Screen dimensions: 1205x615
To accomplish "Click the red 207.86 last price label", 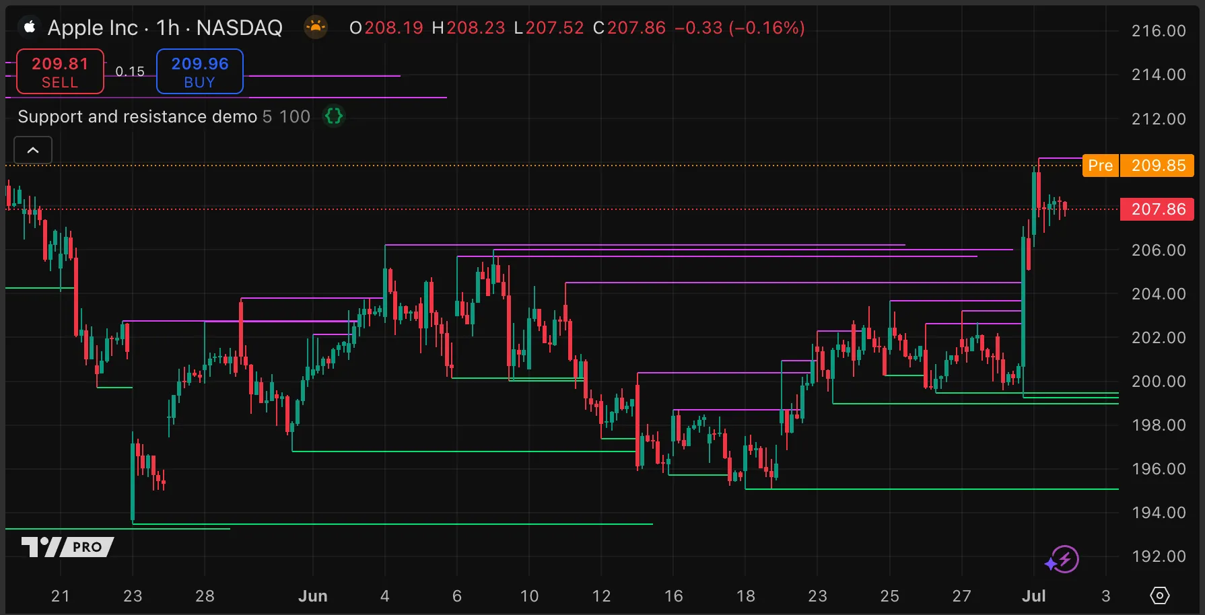I will pos(1157,209).
